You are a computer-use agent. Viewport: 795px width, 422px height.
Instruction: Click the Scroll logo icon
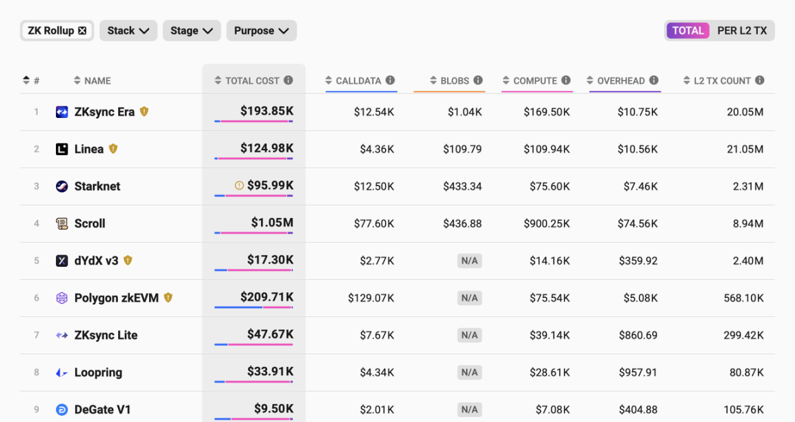(62, 223)
